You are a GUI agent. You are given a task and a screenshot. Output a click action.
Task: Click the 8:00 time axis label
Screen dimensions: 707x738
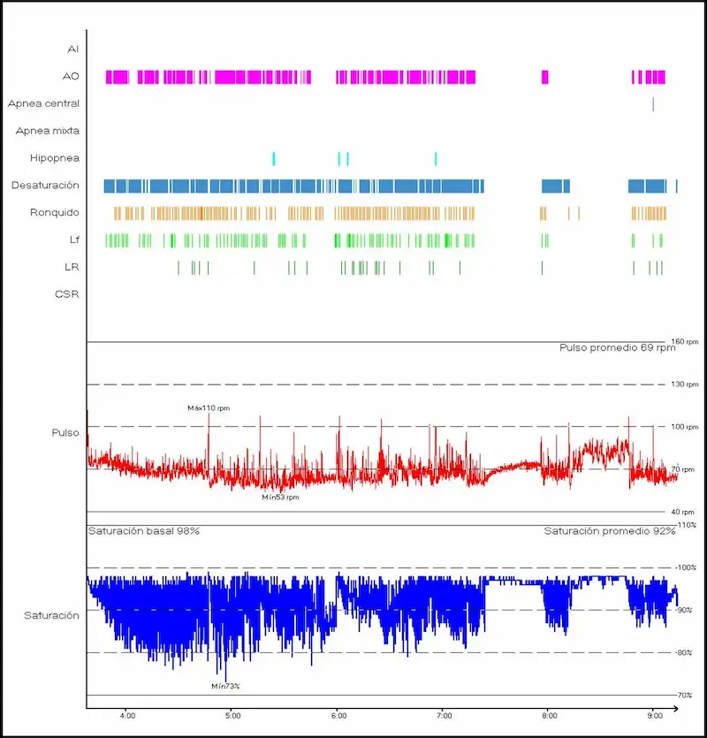[550, 717]
